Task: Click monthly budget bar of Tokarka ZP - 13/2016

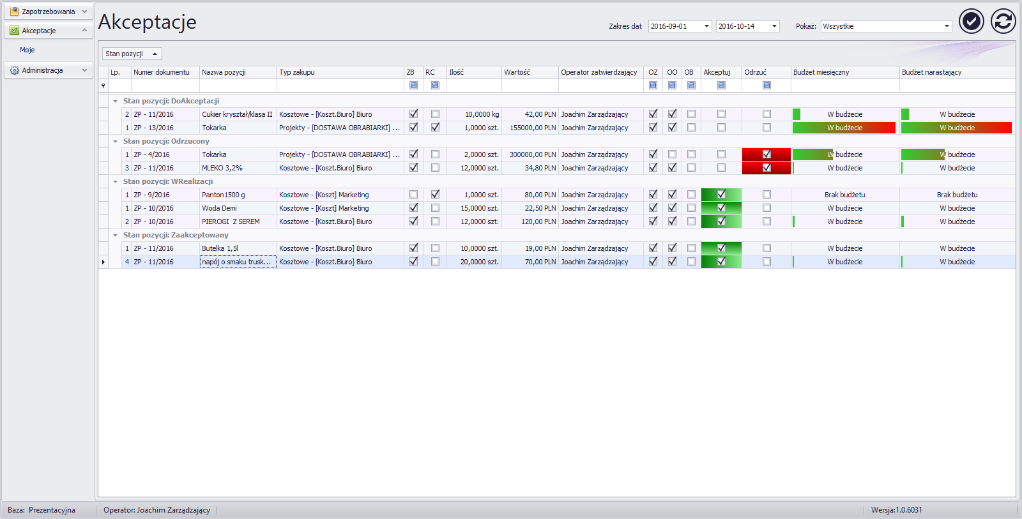Action: point(844,128)
